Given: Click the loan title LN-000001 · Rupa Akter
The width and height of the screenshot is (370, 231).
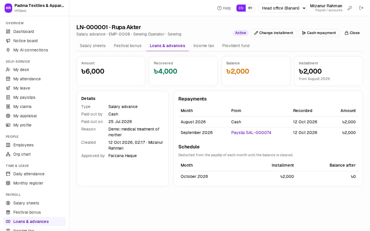Looking at the screenshot, I should tap(109, 27).
